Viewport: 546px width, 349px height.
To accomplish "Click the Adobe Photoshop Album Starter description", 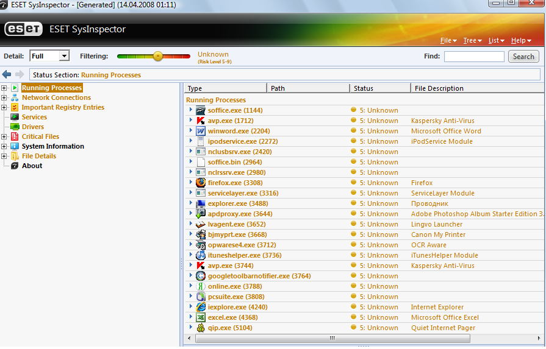I will click(x=477, y=214).
